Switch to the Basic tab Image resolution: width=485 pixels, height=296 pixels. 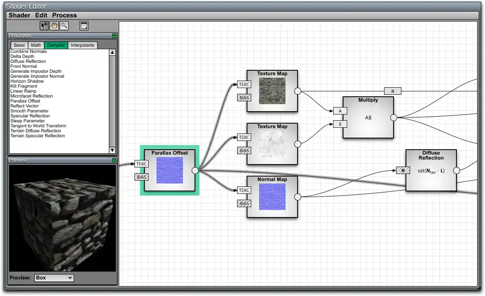(x=19, y=45)
